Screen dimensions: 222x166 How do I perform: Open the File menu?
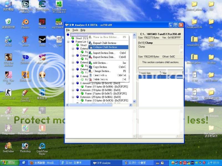68,30
